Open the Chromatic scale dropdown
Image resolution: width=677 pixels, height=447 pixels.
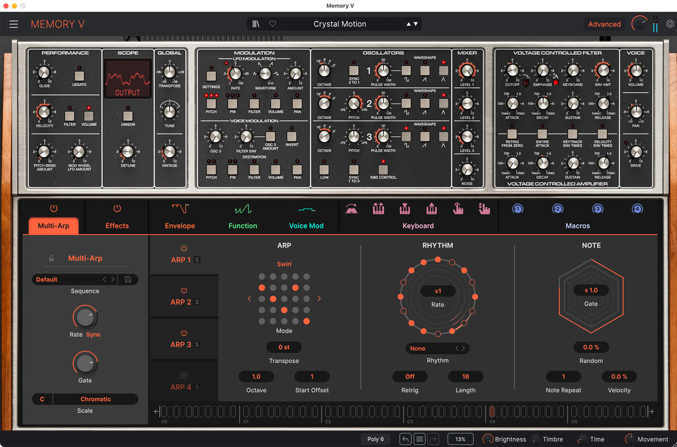click(95, 399)
